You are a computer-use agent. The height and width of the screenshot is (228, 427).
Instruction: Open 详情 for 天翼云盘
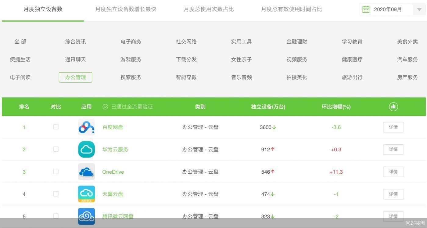[393, 194]
